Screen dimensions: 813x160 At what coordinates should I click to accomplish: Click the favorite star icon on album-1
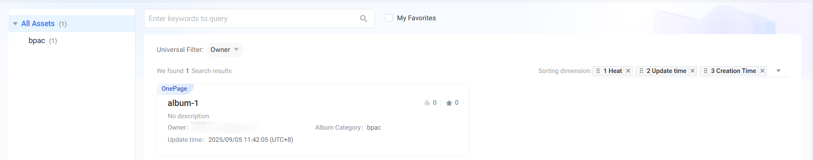click(x=449, y=103)
